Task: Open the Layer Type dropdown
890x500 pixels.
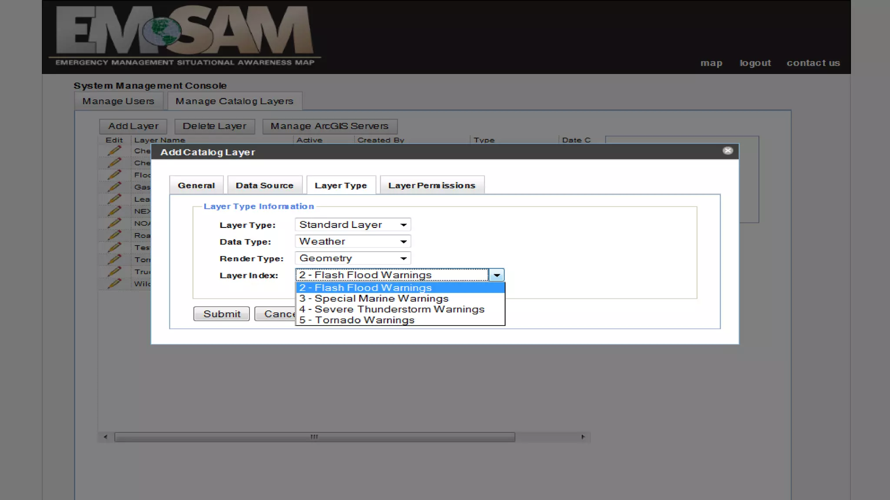Action: pos(352,225)
